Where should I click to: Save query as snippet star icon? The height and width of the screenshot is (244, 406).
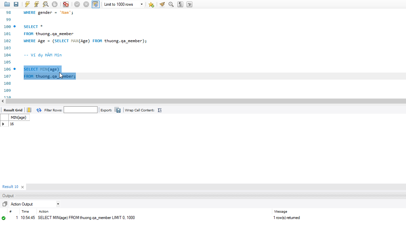(x=151, y=4)
